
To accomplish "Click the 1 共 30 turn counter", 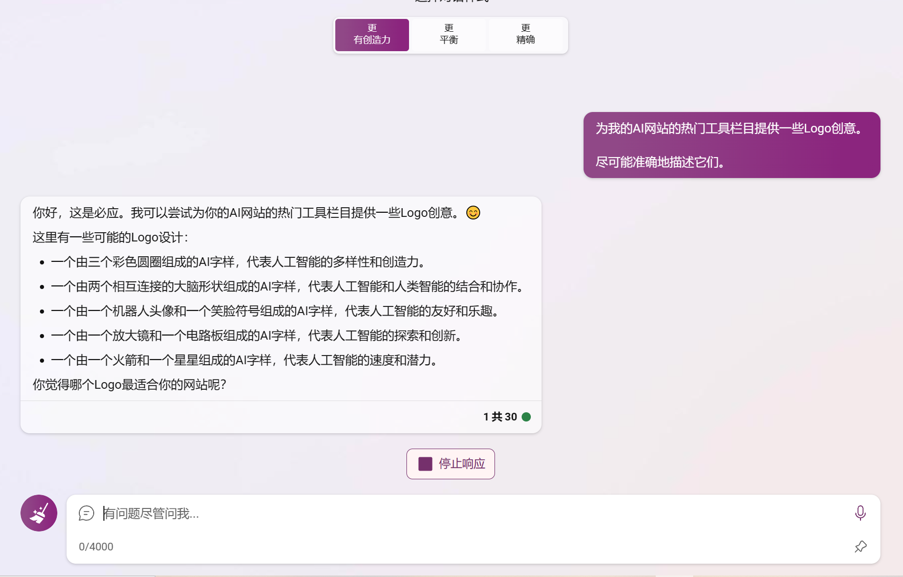I will tap(500, 417).
